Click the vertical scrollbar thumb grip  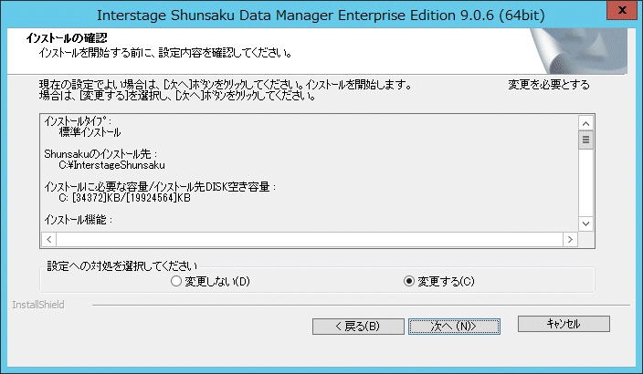pyautogui.click(x=586, y=140)
